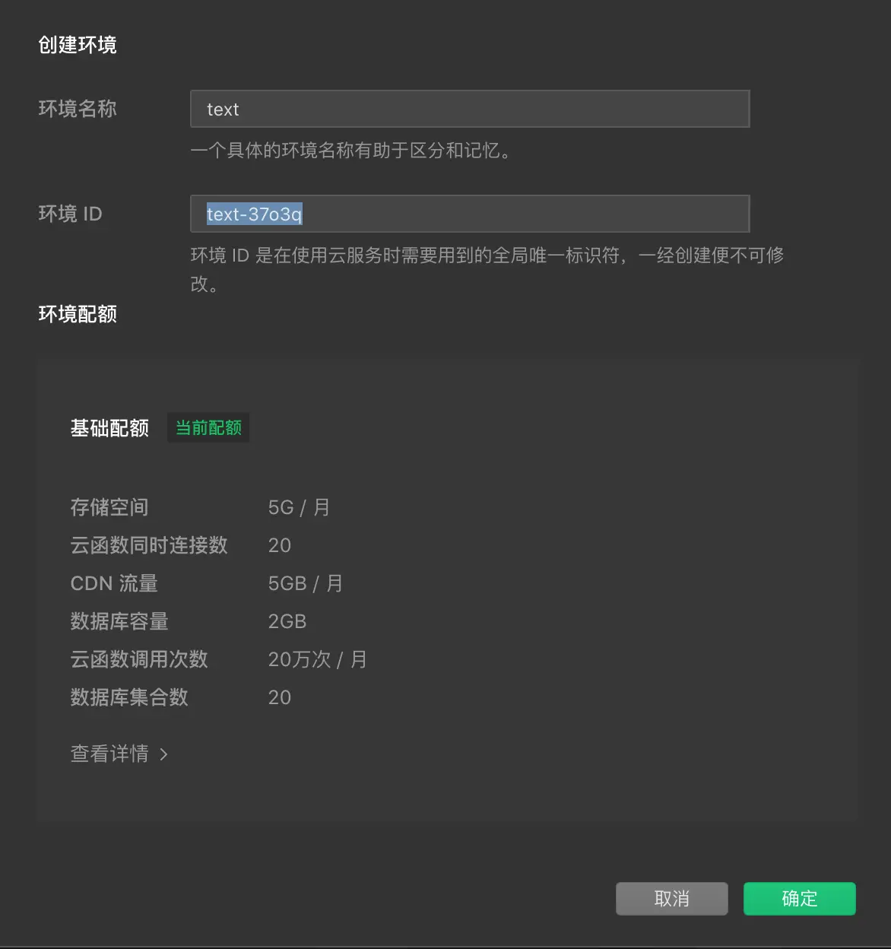Click the 确定 confirm button
Viewport: 891px width, 949px height.
pyautogui.click(x=799, y=899)
